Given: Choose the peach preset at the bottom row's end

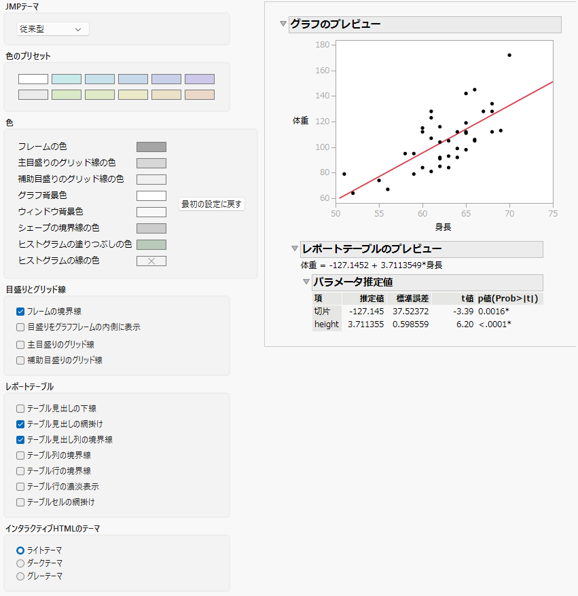Looking at the screenshot, I should click(200, 94).
